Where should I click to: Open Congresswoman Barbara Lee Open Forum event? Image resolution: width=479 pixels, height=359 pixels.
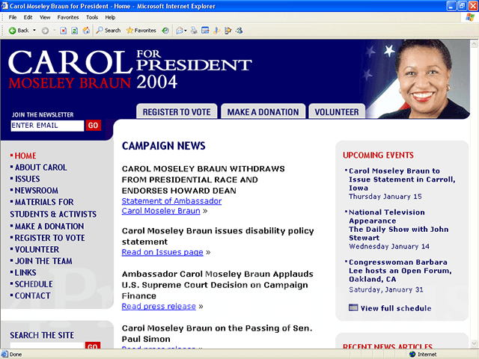click(x=400, y=271)
